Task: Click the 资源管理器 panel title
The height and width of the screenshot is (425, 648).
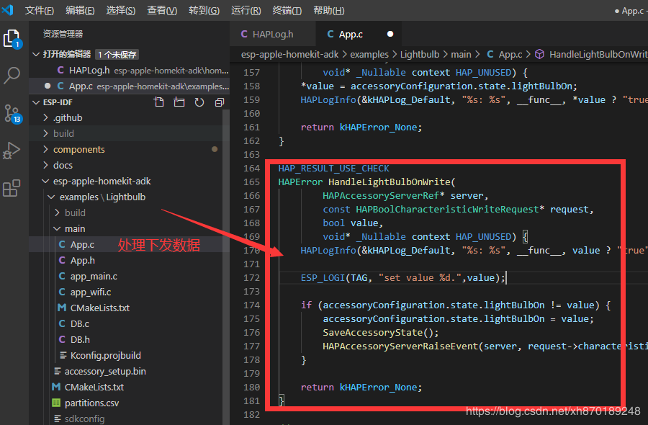Action: coord(63,34)
